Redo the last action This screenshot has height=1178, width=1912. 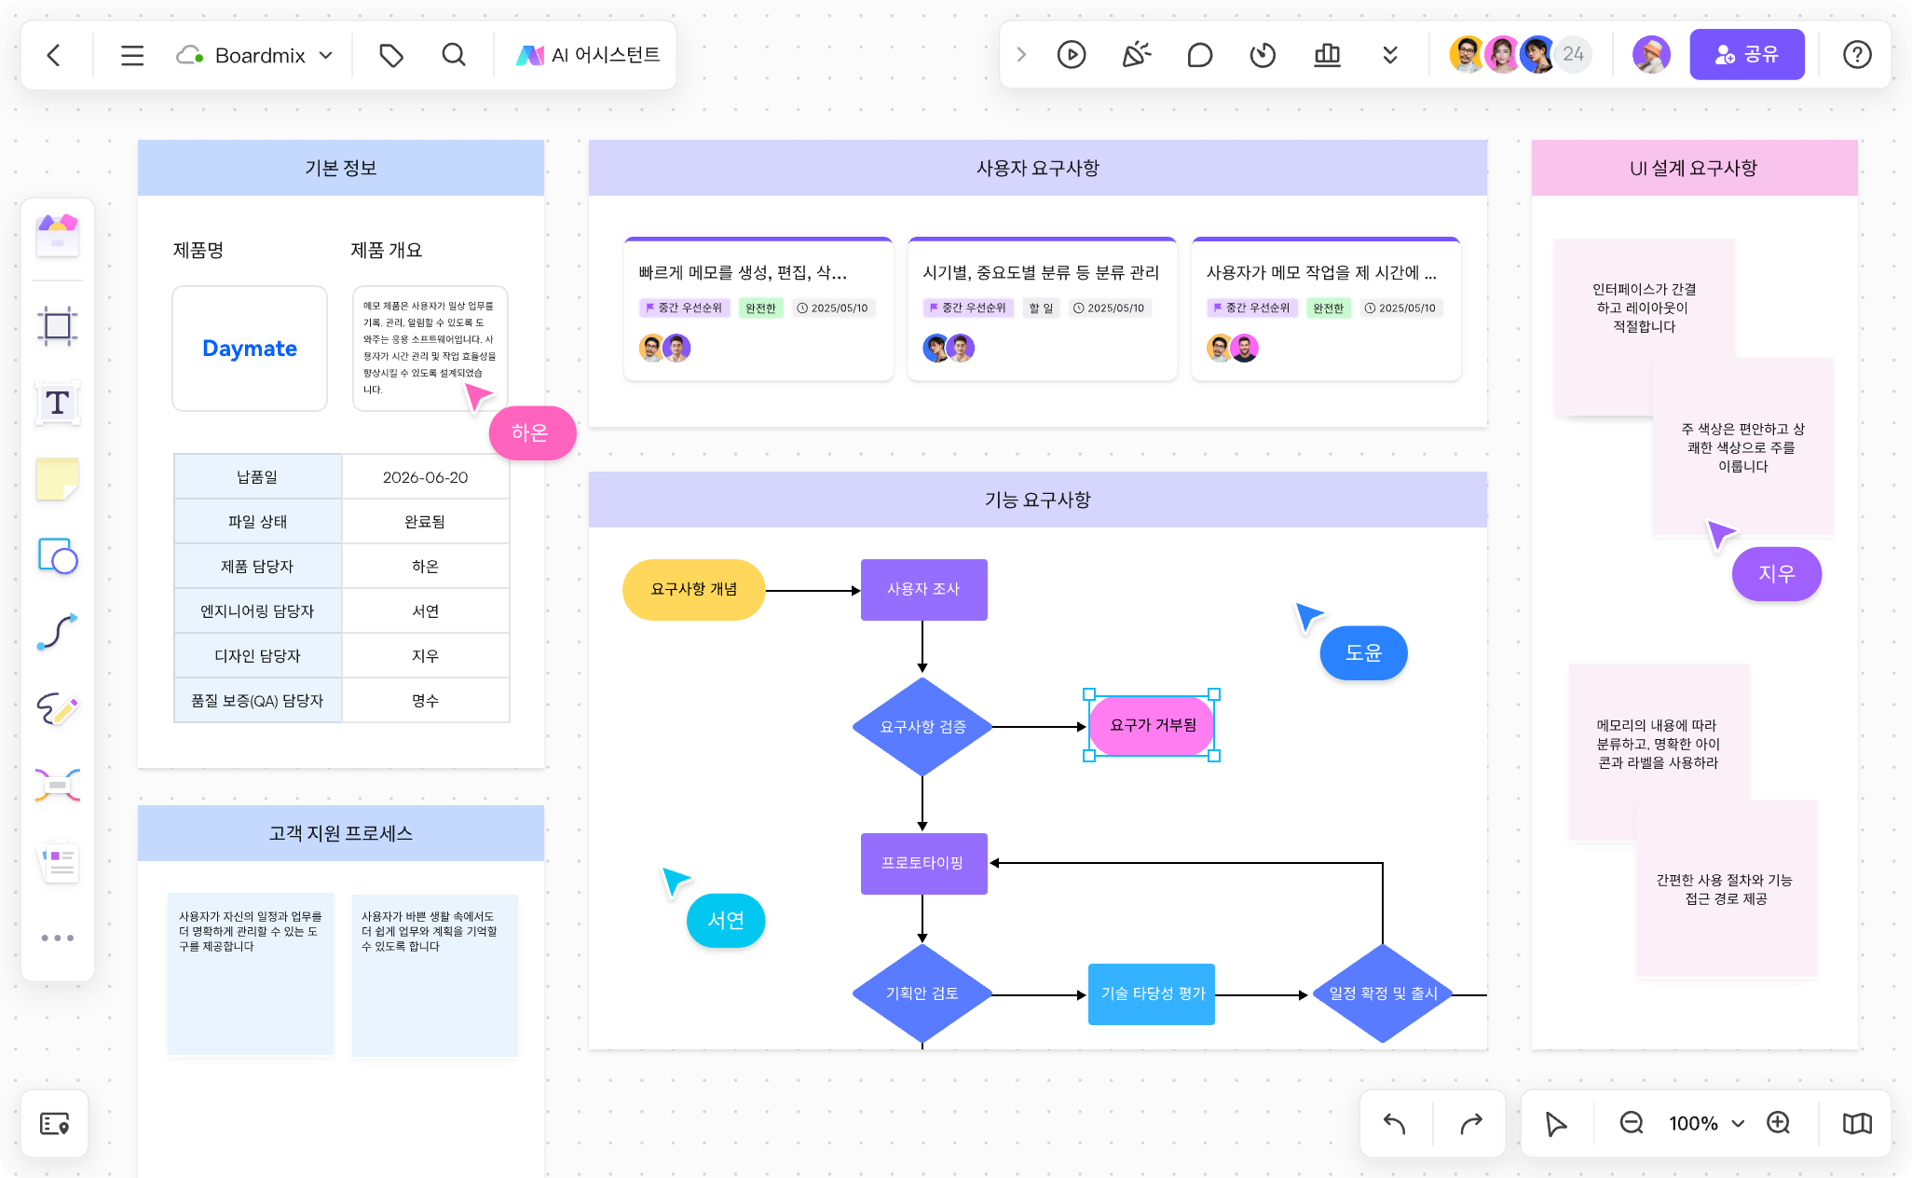(1470, 1124)
